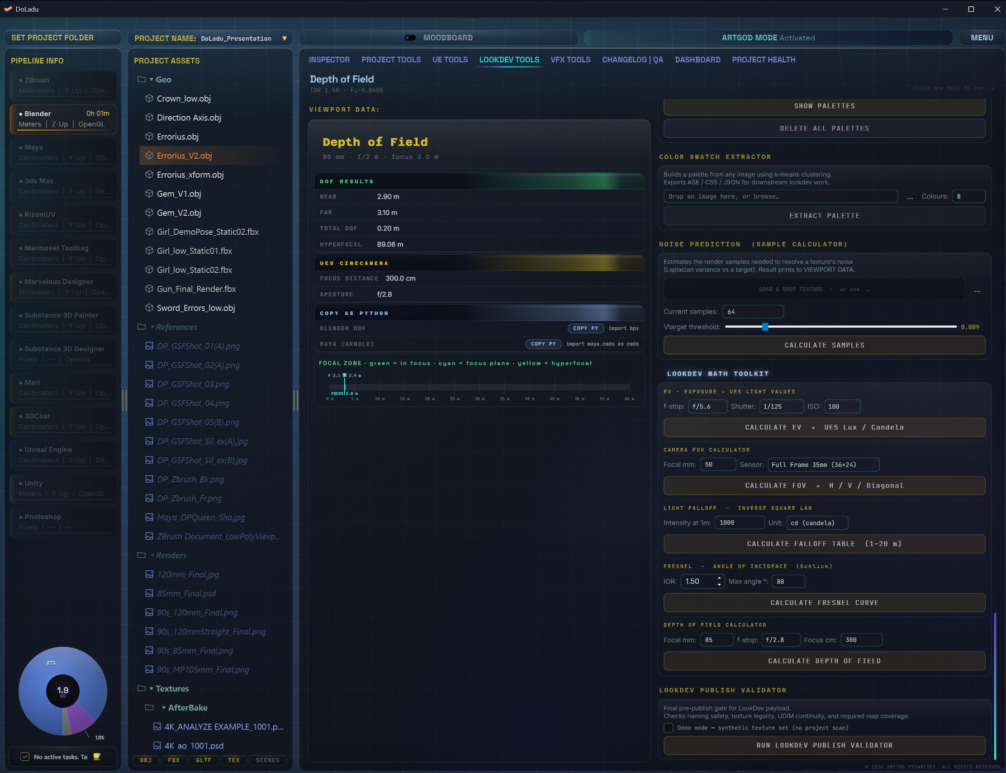
Task: Copy Blender DOF Python code
Action: click(x=586, y=329)
